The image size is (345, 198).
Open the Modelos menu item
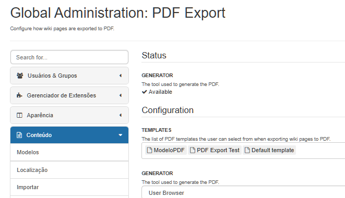tap(69, 152)
